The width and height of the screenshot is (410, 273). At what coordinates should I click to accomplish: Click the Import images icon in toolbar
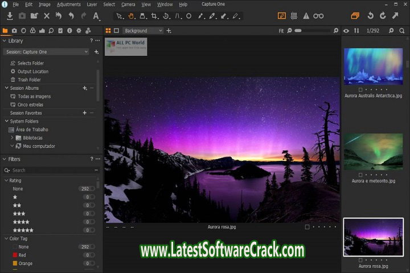10,16
